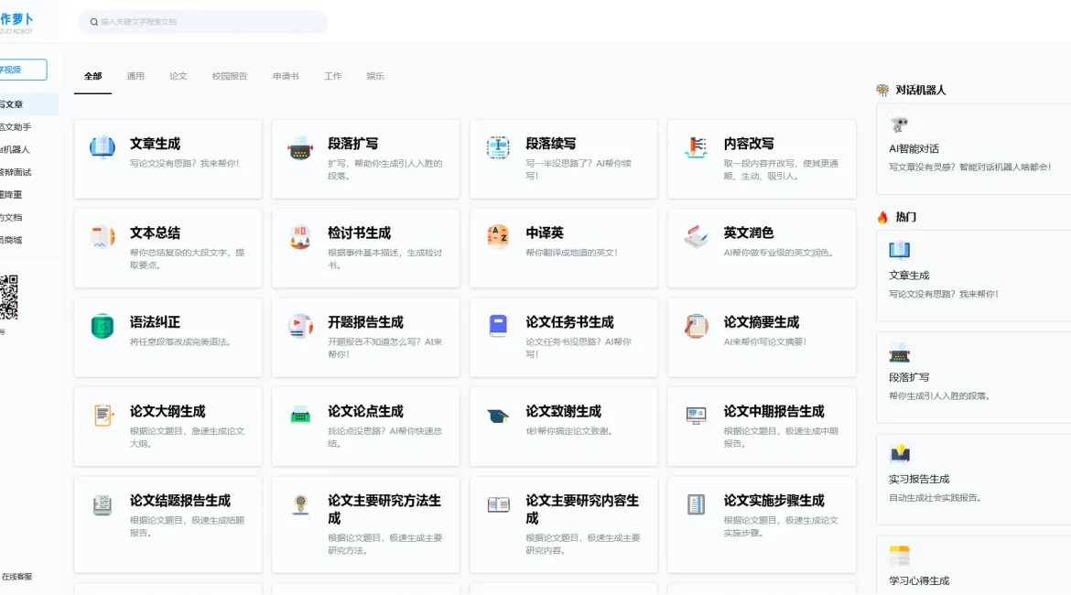The image size is (1071, 595).
Task: Click the text "AI帮你做专业级的英文润色。"
Action: point(779,253)
